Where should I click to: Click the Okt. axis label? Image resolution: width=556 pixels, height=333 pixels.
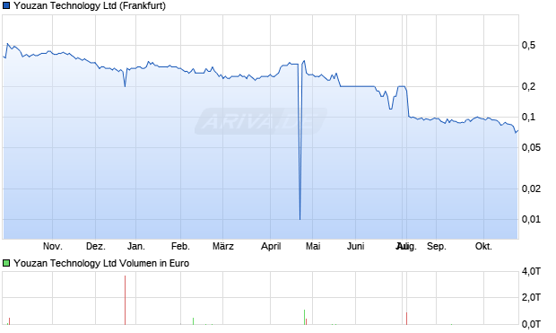coord(483,246)
